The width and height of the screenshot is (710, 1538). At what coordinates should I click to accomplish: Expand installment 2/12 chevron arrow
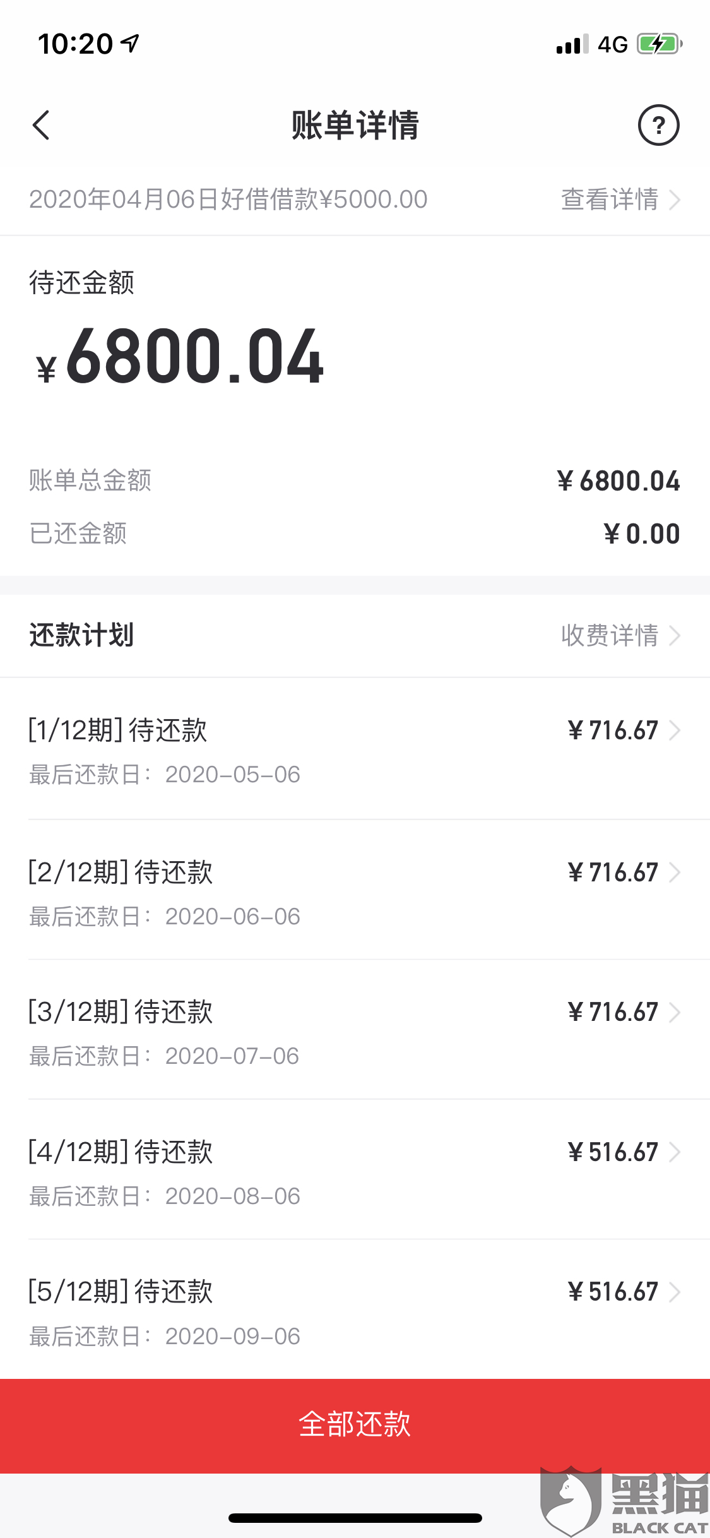point(675,873)
